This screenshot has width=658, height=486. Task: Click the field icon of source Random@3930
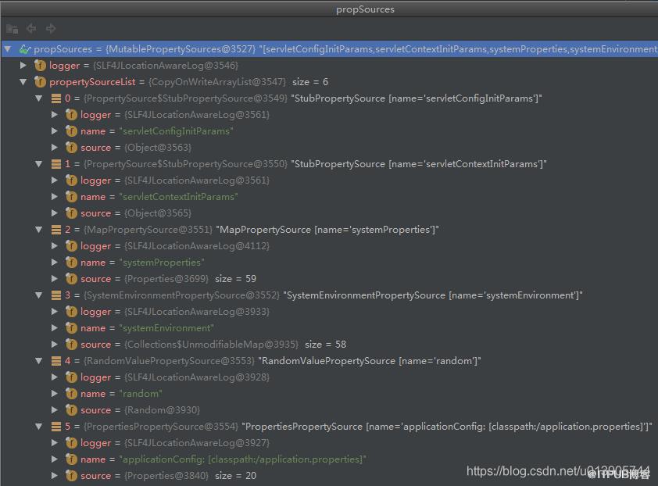tap(71, 410)
